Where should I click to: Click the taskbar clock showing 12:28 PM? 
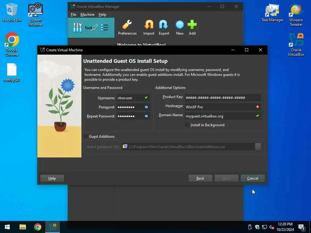click(x=285, y=227)
